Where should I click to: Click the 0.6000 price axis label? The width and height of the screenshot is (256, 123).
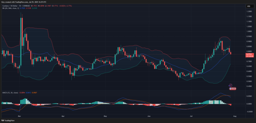[x=249, y=71]
